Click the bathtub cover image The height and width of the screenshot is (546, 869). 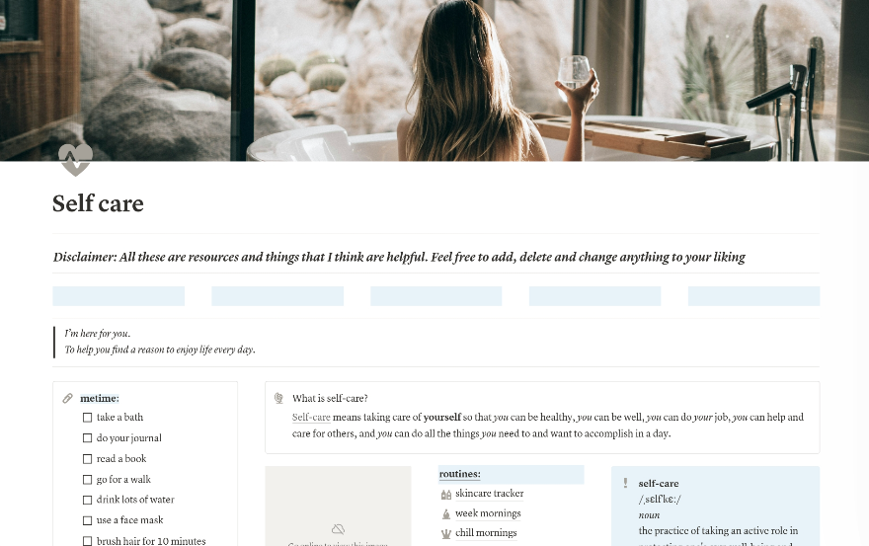434,80
